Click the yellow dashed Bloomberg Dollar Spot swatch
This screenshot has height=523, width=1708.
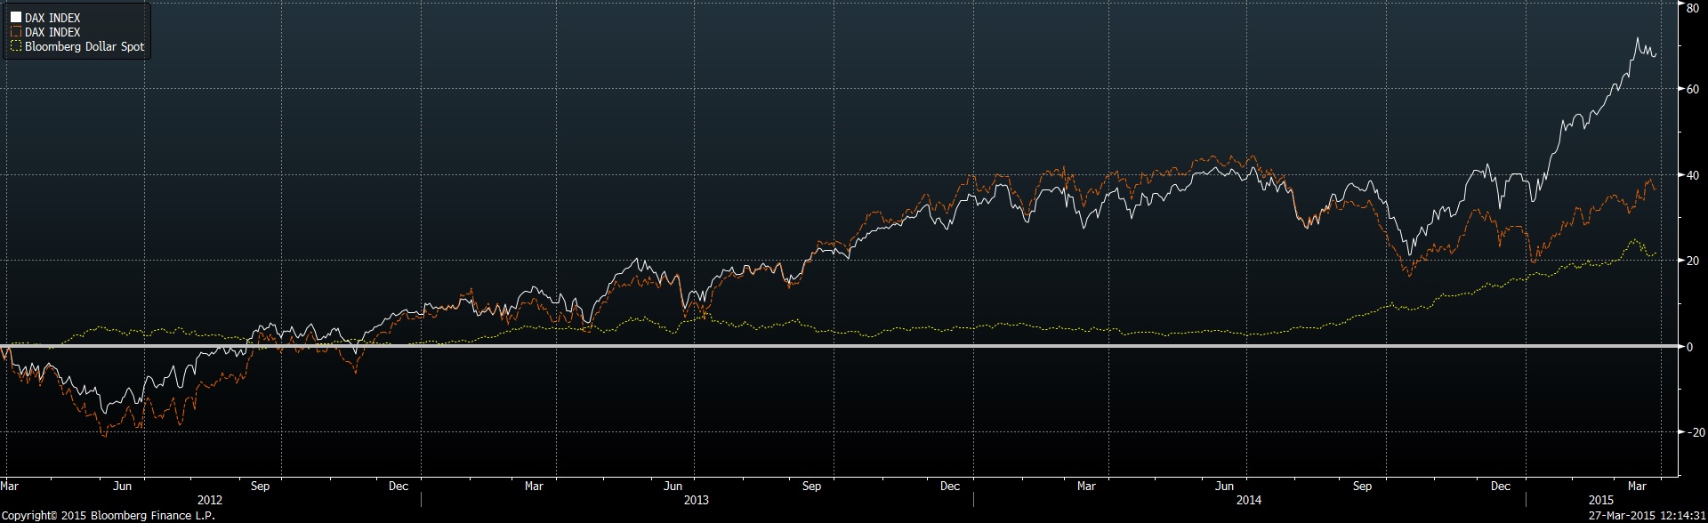pyautogui.click(x=15, y=46)
